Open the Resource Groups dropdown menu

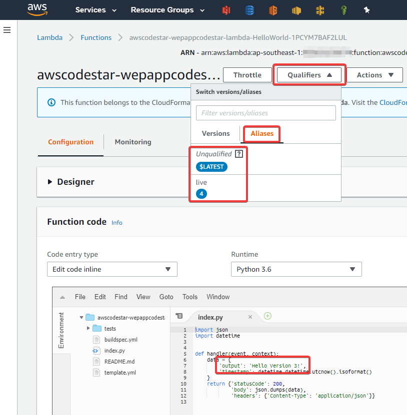(167, 10)
